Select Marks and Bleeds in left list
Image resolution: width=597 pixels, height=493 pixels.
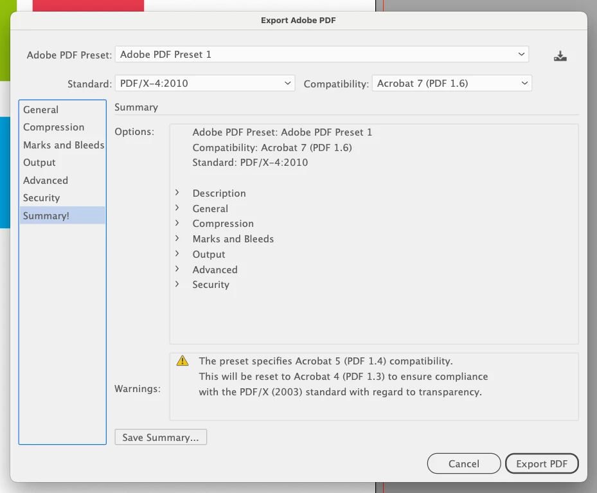[62, 145]
